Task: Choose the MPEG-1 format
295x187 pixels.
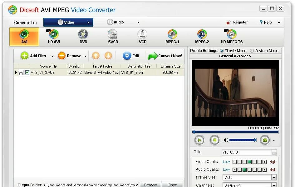Action: [172, 37]
